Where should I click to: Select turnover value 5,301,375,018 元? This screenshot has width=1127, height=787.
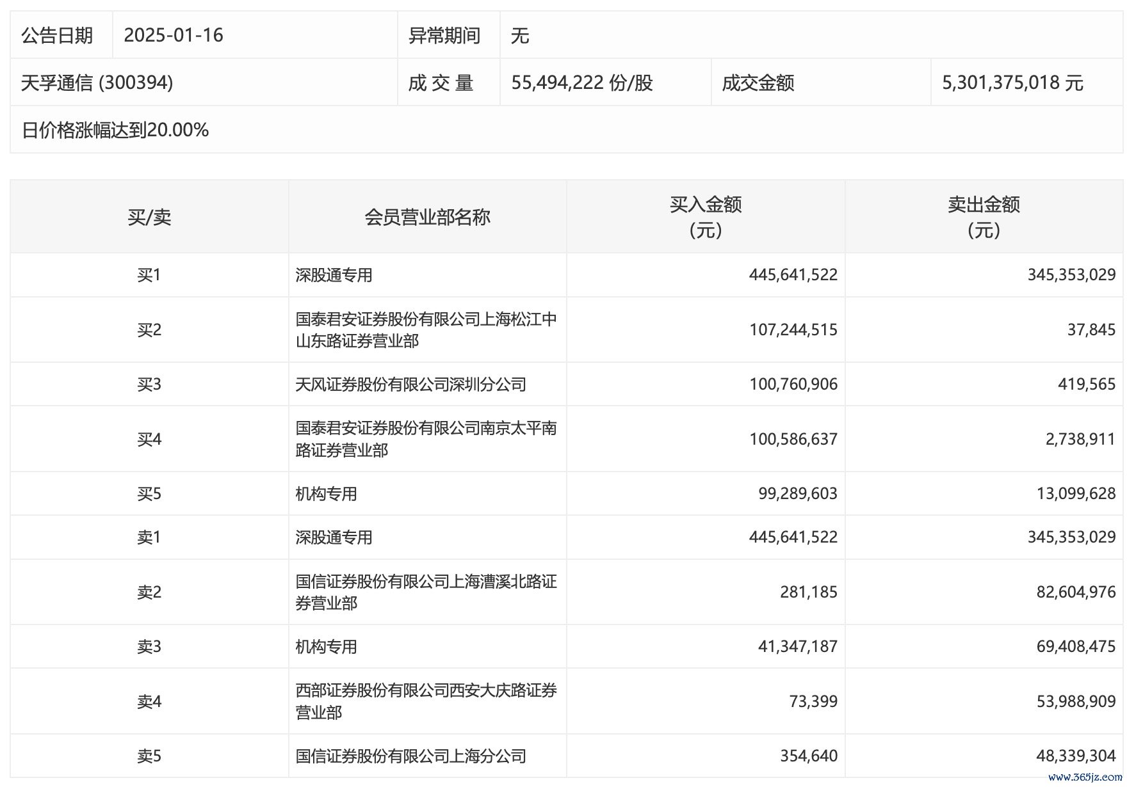1012,83
